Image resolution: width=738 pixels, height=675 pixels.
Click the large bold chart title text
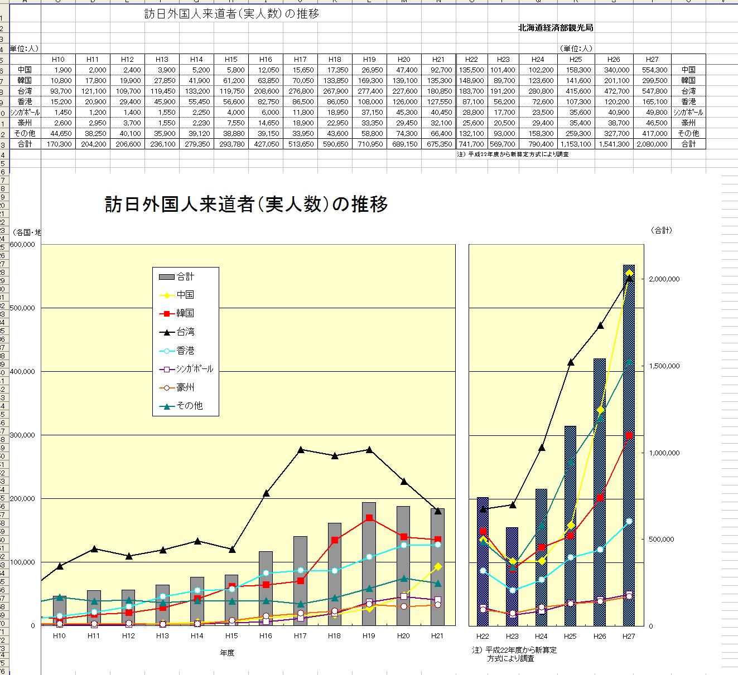click(246, 205)
